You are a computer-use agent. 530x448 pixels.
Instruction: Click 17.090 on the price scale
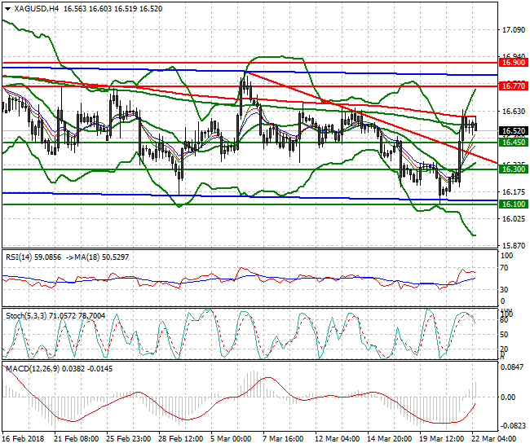point(512,31)
